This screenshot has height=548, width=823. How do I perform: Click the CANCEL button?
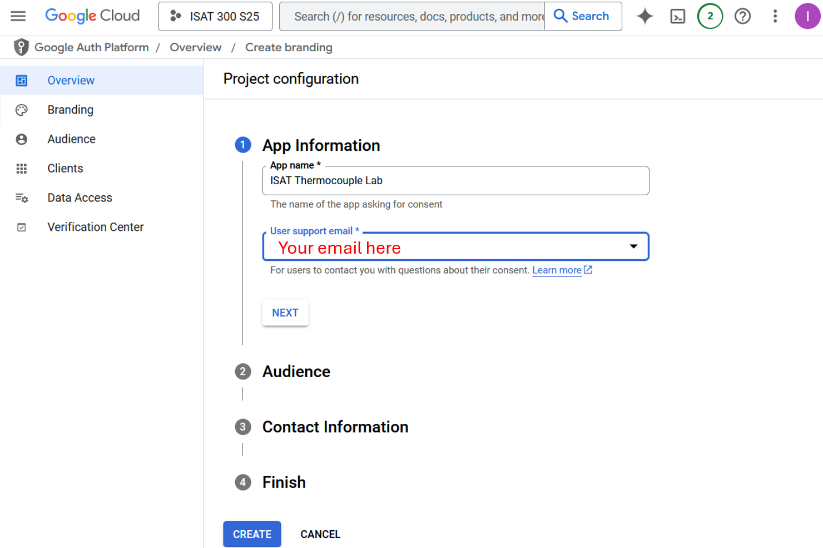[x=320, y=534]
